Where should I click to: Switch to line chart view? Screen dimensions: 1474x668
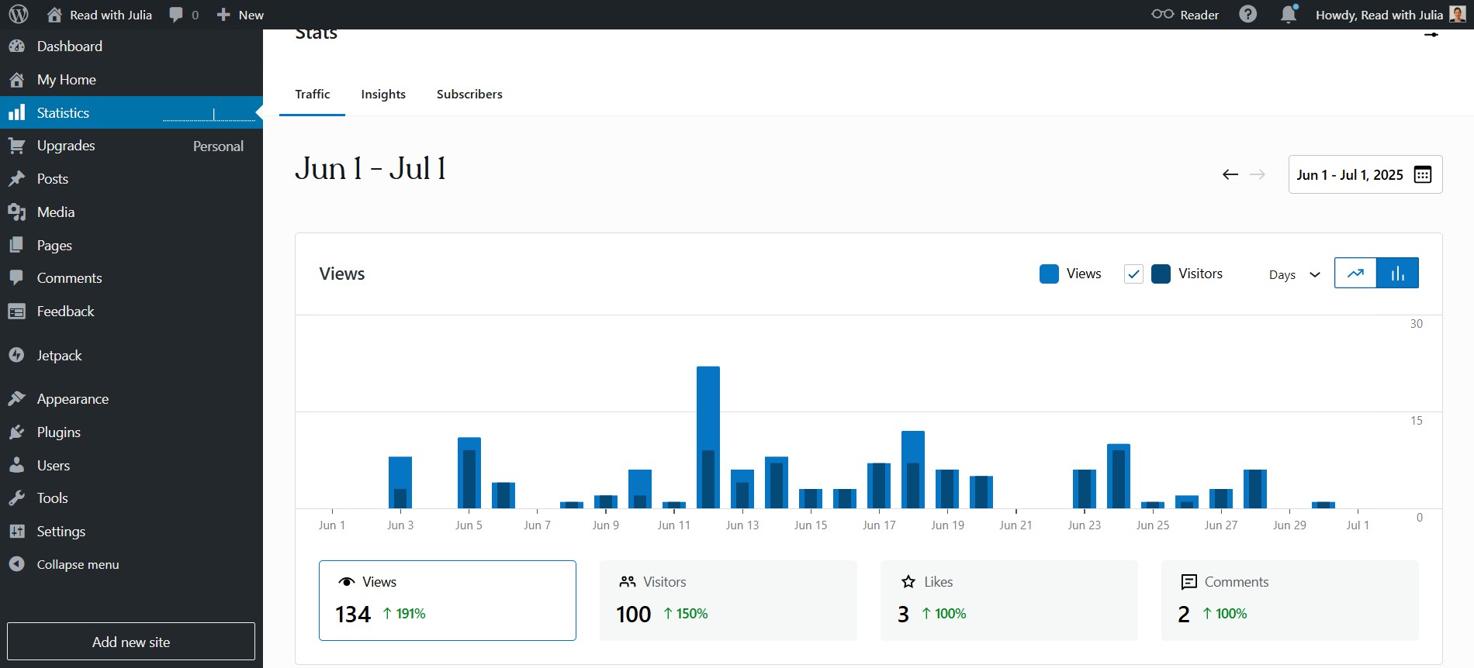(x=1355, y=273)
